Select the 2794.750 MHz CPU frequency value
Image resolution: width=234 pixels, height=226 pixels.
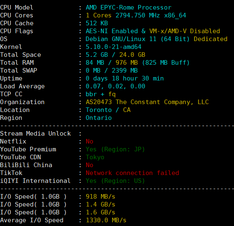pos(138,15)
